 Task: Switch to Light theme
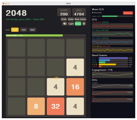71,24
